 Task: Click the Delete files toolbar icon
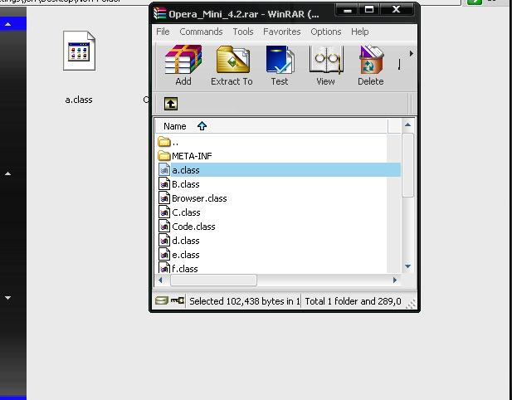[x=371, y=66]
